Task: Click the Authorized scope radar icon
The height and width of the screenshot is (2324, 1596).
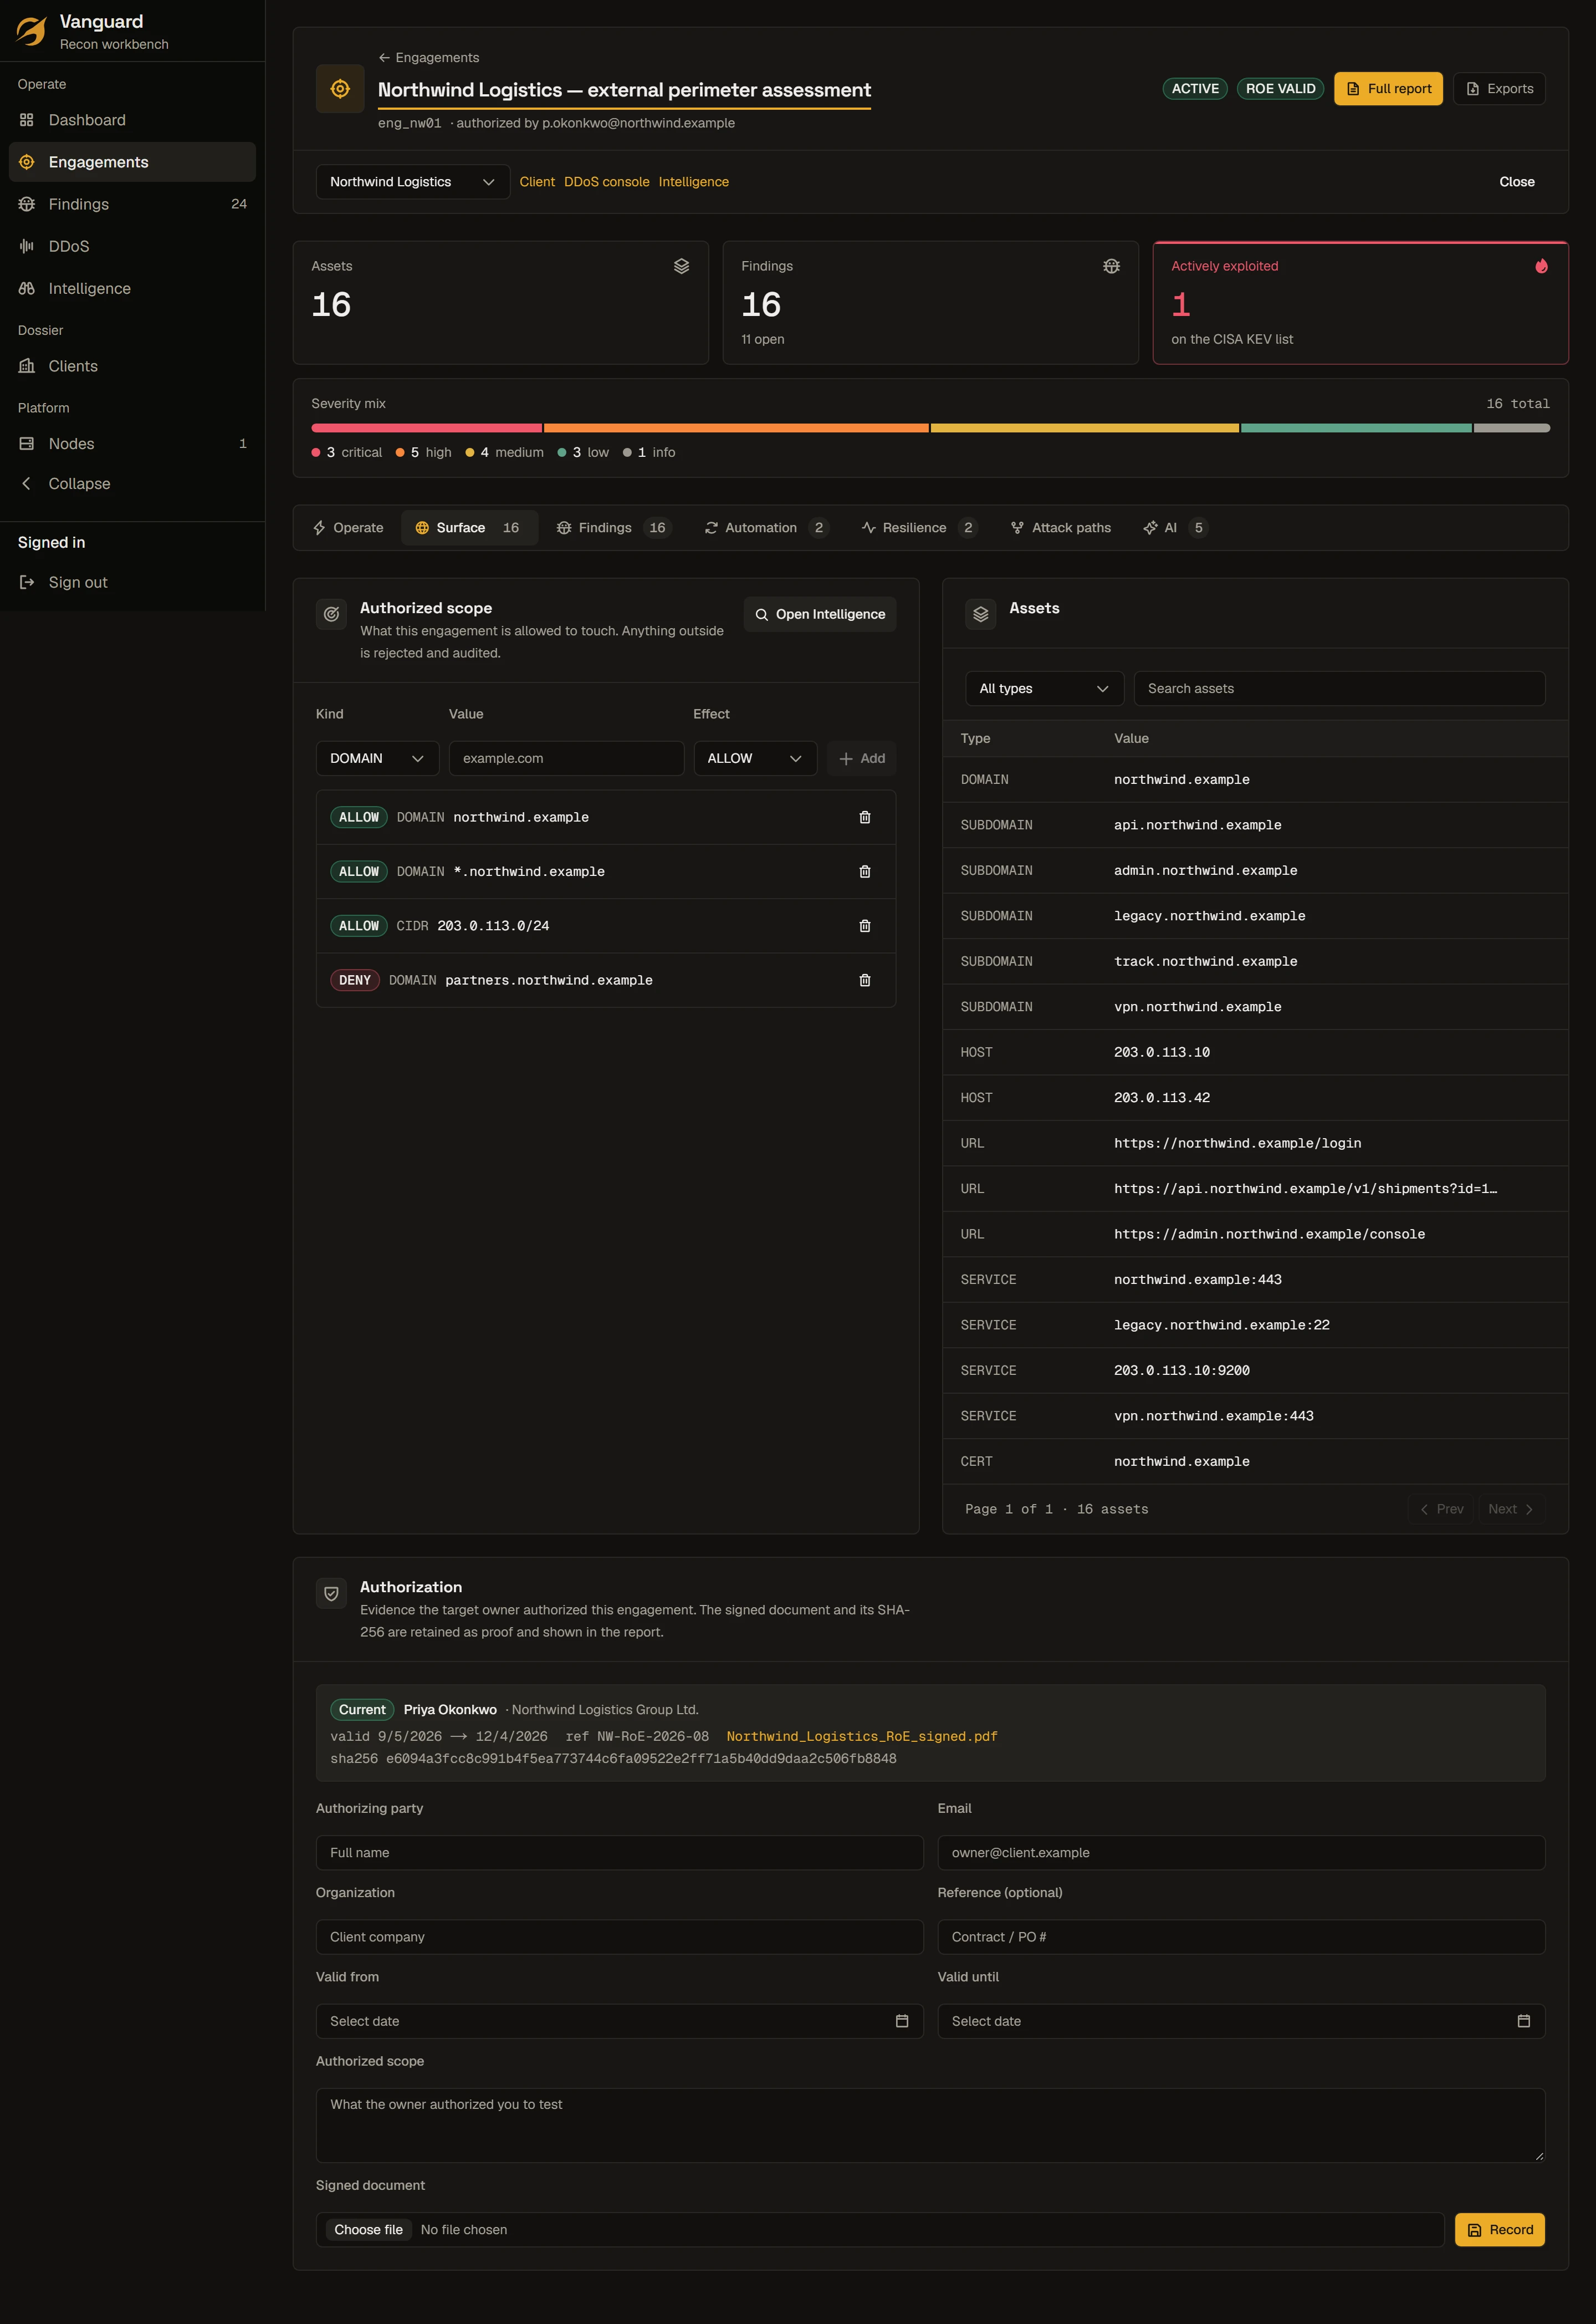Action: tap(331, 614)
